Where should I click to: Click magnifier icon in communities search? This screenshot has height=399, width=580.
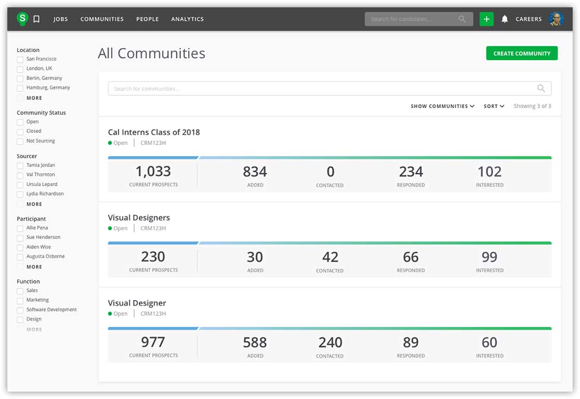(541, 89)
